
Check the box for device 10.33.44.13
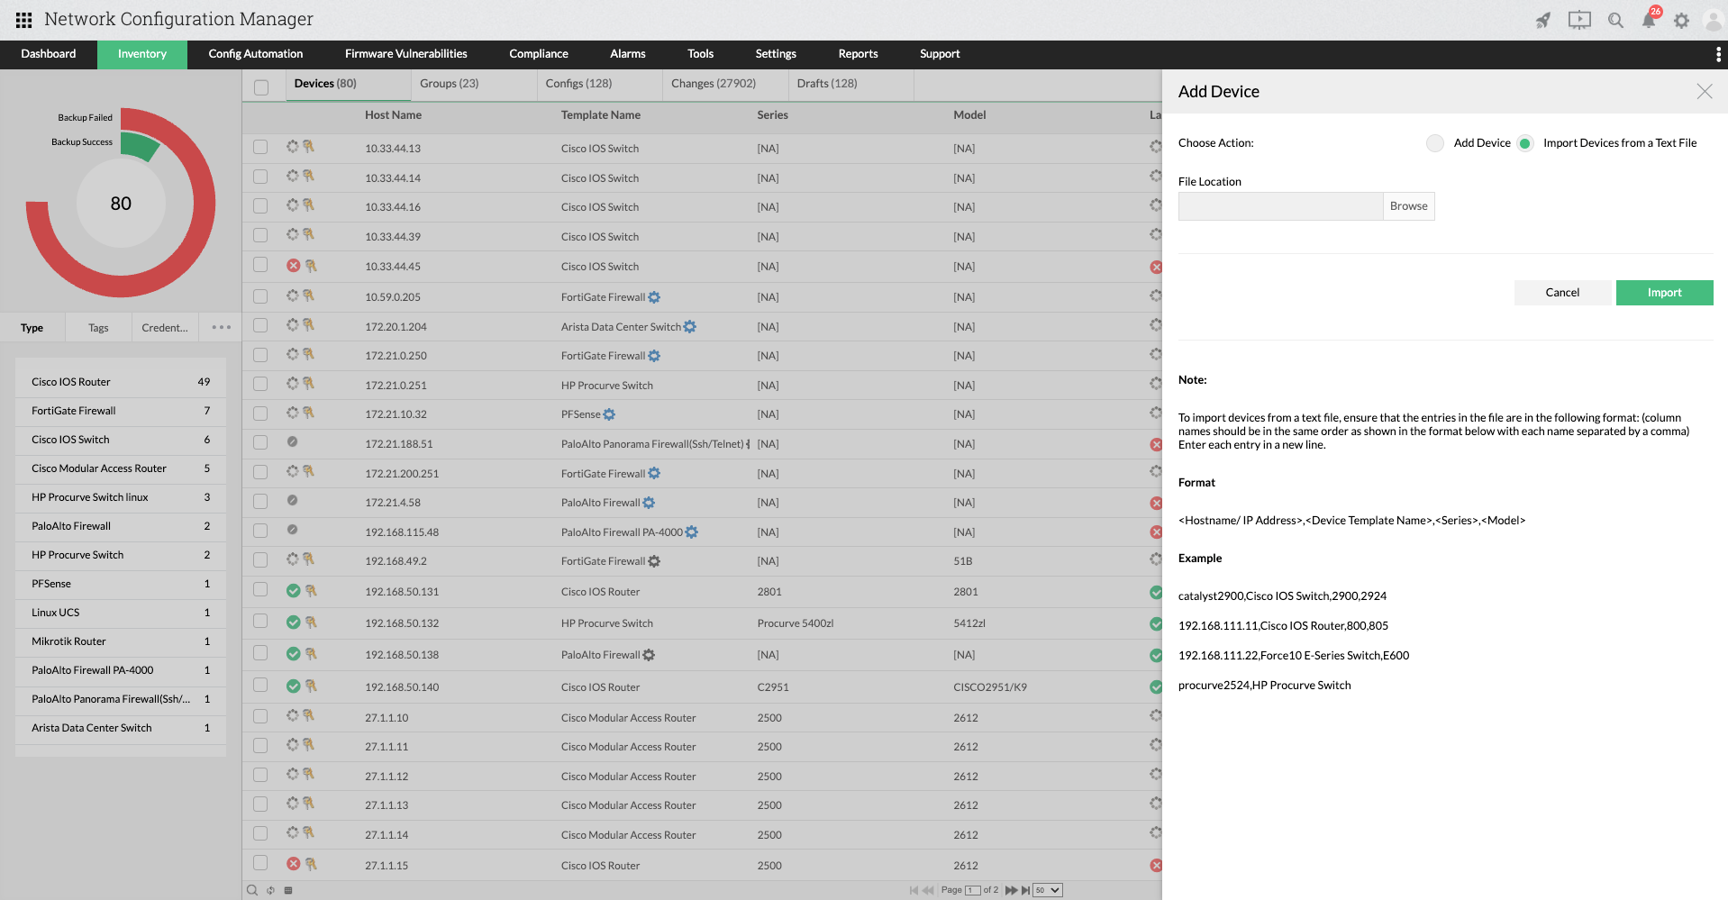260,147
